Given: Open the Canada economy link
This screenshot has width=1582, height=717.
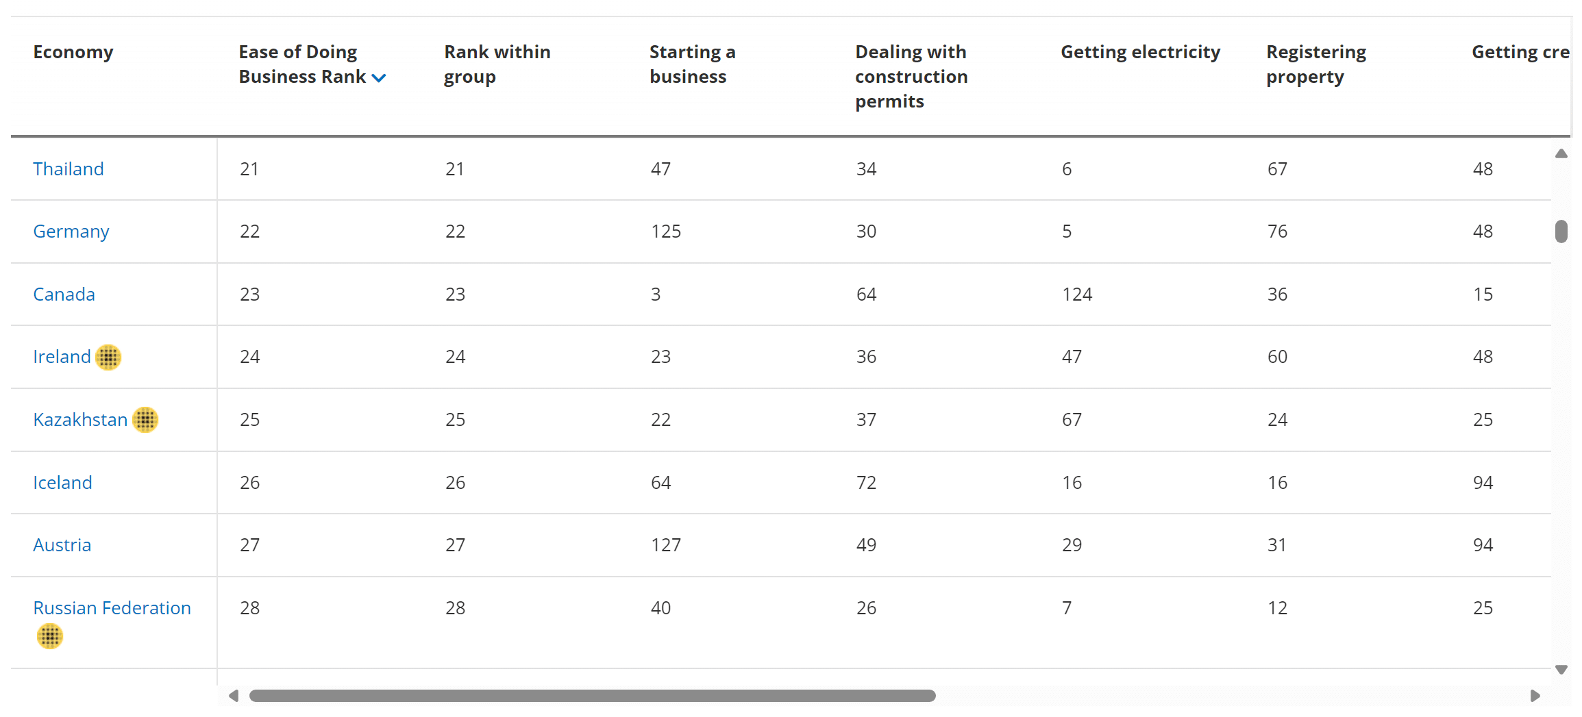Looking at the screenshot, I should (x=64, y=294).
